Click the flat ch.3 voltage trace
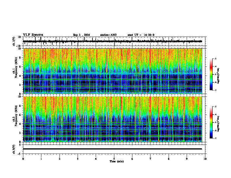The height and width of the screenshot is (178, 231). (112, 149)
